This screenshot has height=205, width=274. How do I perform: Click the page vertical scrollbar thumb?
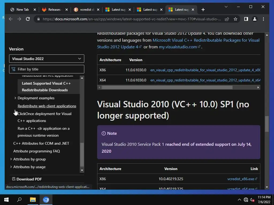click(x=267, y=124)
